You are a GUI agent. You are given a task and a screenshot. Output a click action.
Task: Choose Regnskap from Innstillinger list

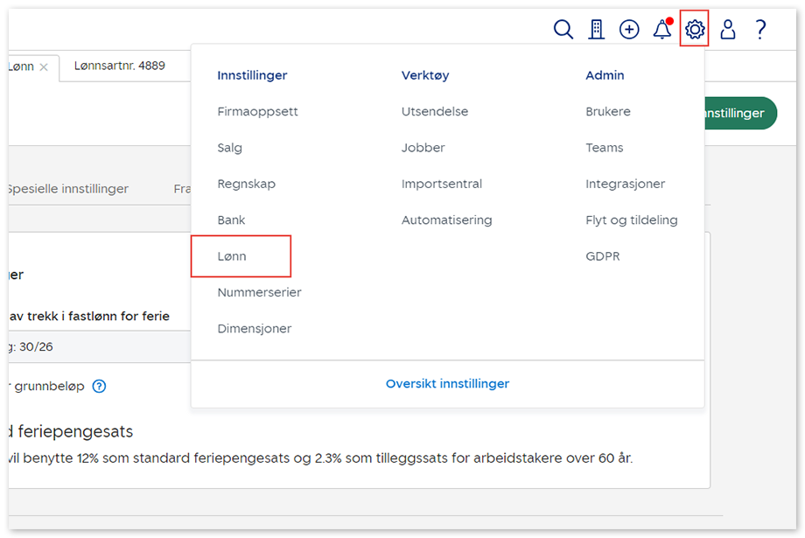coord(246,184)
